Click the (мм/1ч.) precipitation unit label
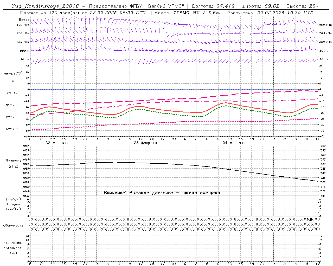This screenshot has height=266, width=333. [14, 209]
